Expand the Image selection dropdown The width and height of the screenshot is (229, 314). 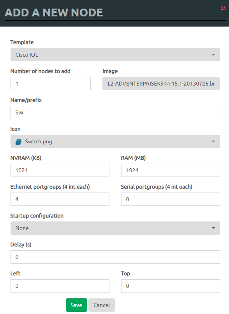click(161, 84)
